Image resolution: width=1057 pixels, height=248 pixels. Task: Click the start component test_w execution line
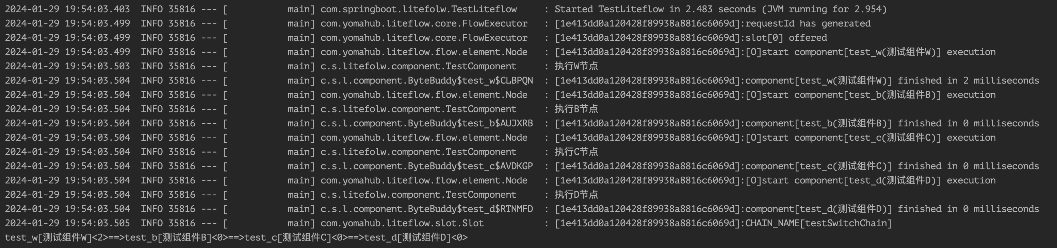coord(775,52)
